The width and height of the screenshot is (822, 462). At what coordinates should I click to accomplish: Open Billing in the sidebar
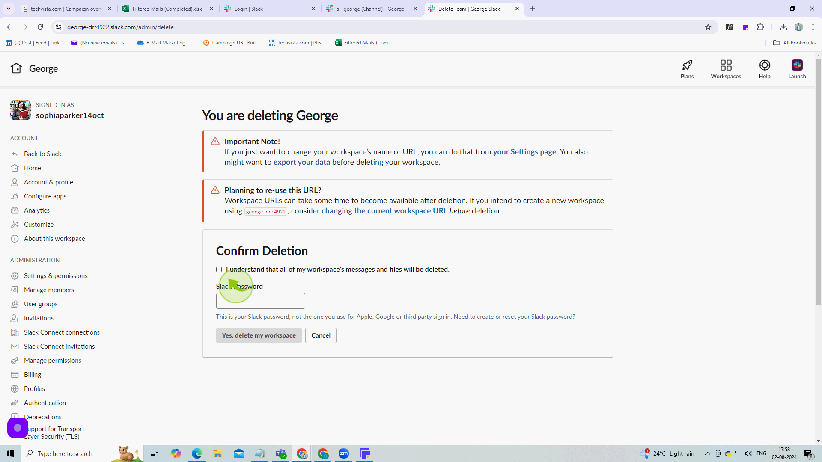point(33,375)
